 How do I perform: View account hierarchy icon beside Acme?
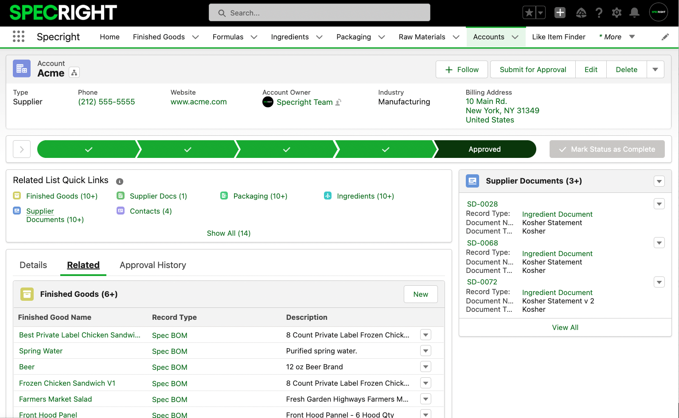(74, 73)
